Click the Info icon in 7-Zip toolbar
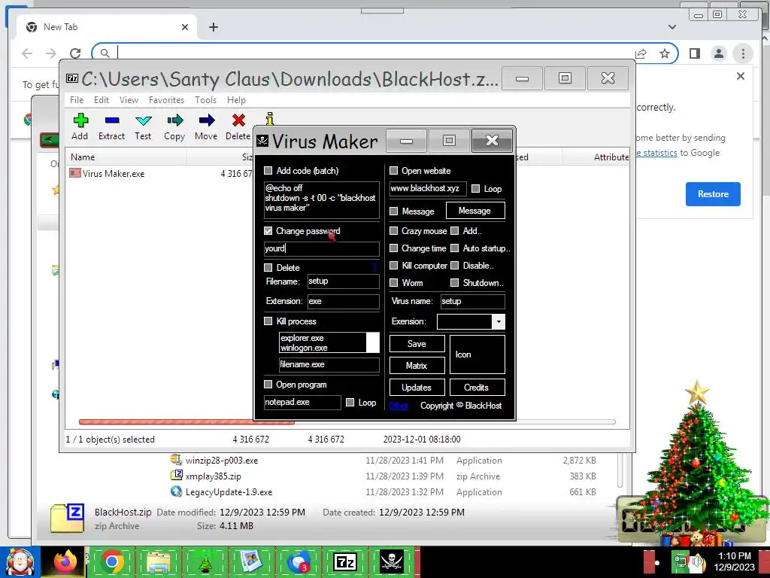This screenshot has width=770, height=578. click(270, 118)
